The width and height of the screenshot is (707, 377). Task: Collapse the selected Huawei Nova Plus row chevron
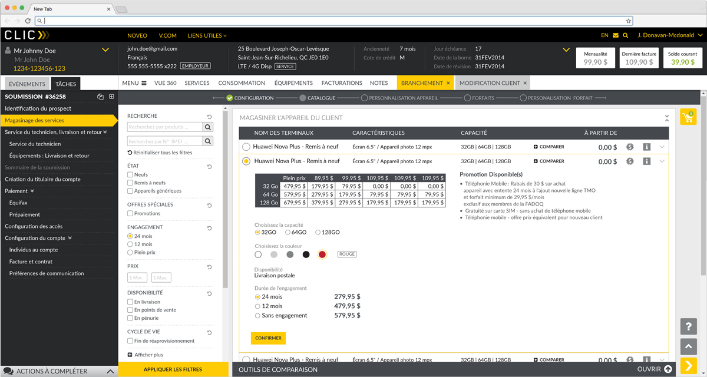662,161
